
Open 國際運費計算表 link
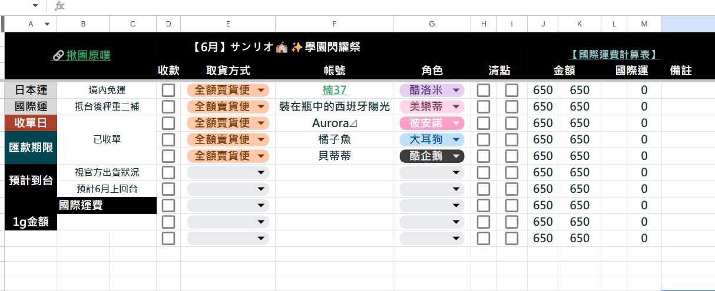[614, 55]
